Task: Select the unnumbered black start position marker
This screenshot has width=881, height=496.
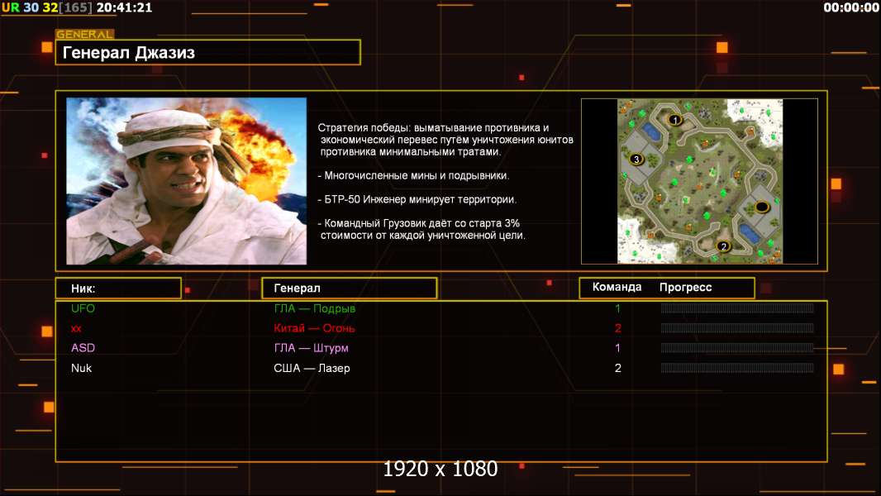Action: click(762, 207)
